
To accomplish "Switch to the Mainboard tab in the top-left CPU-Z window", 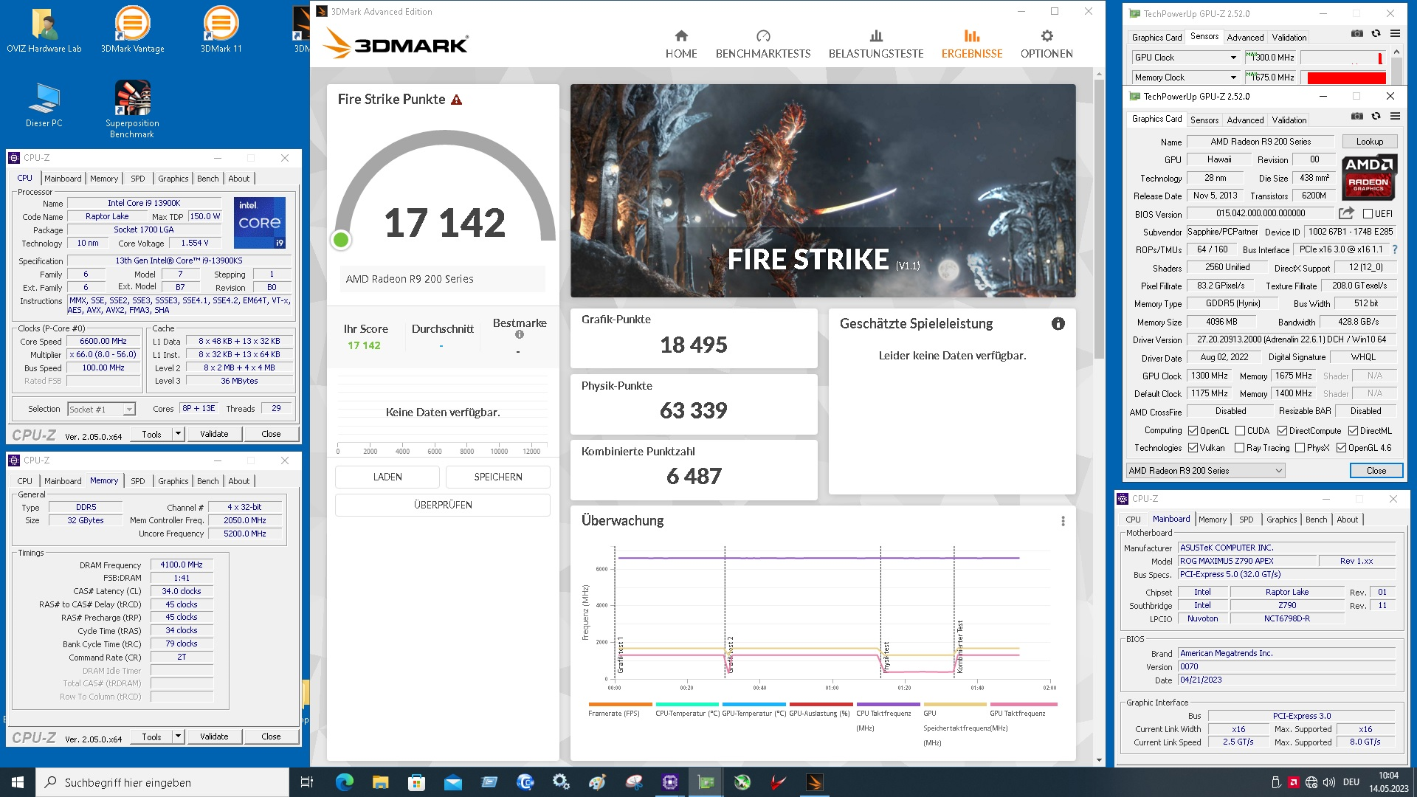I will tap(63, 179).
